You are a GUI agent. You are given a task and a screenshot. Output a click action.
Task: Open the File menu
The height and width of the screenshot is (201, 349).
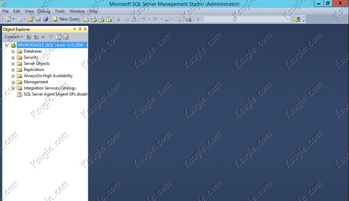[6, 11]
